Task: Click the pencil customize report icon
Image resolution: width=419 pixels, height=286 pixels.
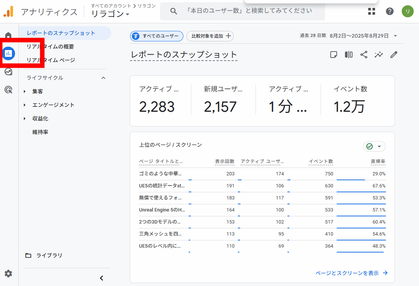Action: tap(393, 55)
